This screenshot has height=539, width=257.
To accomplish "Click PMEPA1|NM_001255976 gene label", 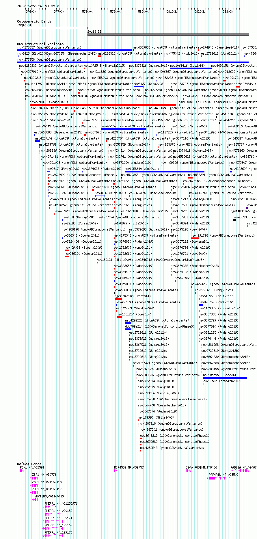I will 61,503.
